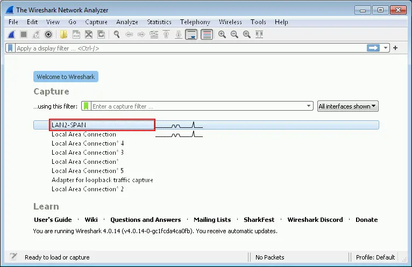Select Local Area Connection* 5 interface

coord(206,171)
